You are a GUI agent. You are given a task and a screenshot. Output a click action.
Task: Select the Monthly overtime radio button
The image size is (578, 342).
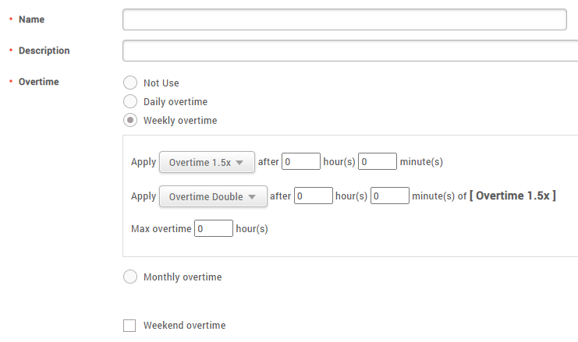[130, 277]
